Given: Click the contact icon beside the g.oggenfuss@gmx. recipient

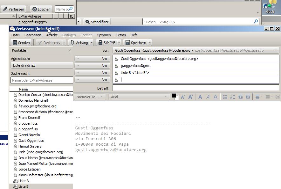Looking at the screenshot, I should (116, 66).
